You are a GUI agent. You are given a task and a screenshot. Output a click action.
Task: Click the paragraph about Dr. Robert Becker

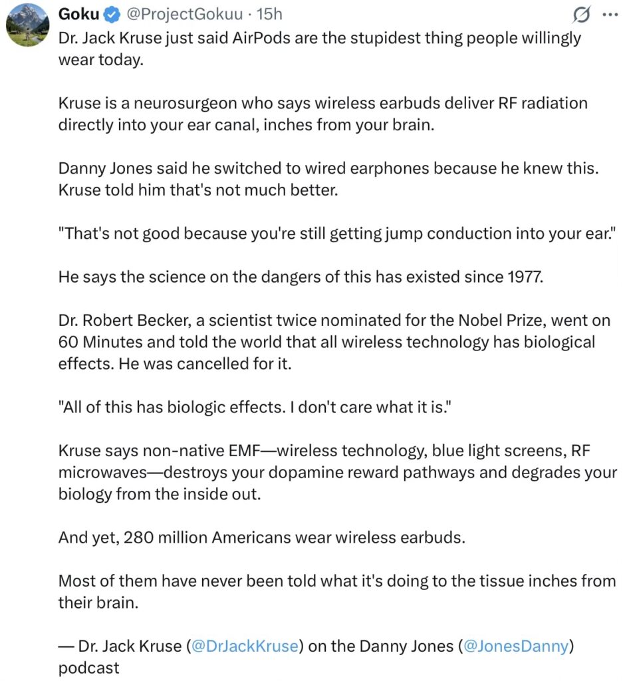pyautogui.click(x=334, y=342)
